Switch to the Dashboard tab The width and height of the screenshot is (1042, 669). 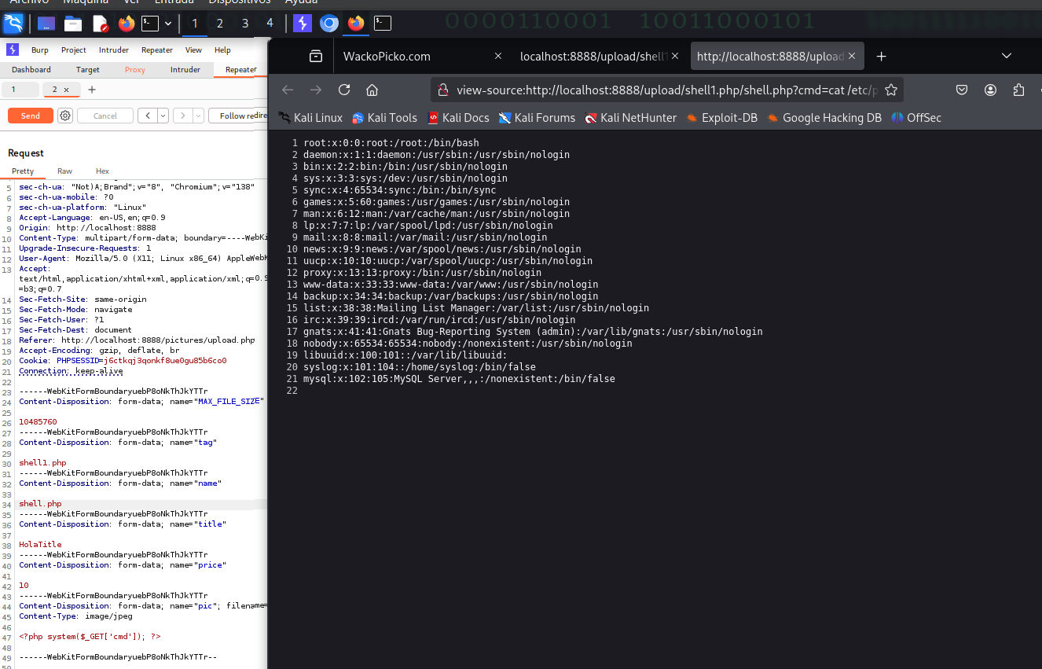tap(31, 70)
